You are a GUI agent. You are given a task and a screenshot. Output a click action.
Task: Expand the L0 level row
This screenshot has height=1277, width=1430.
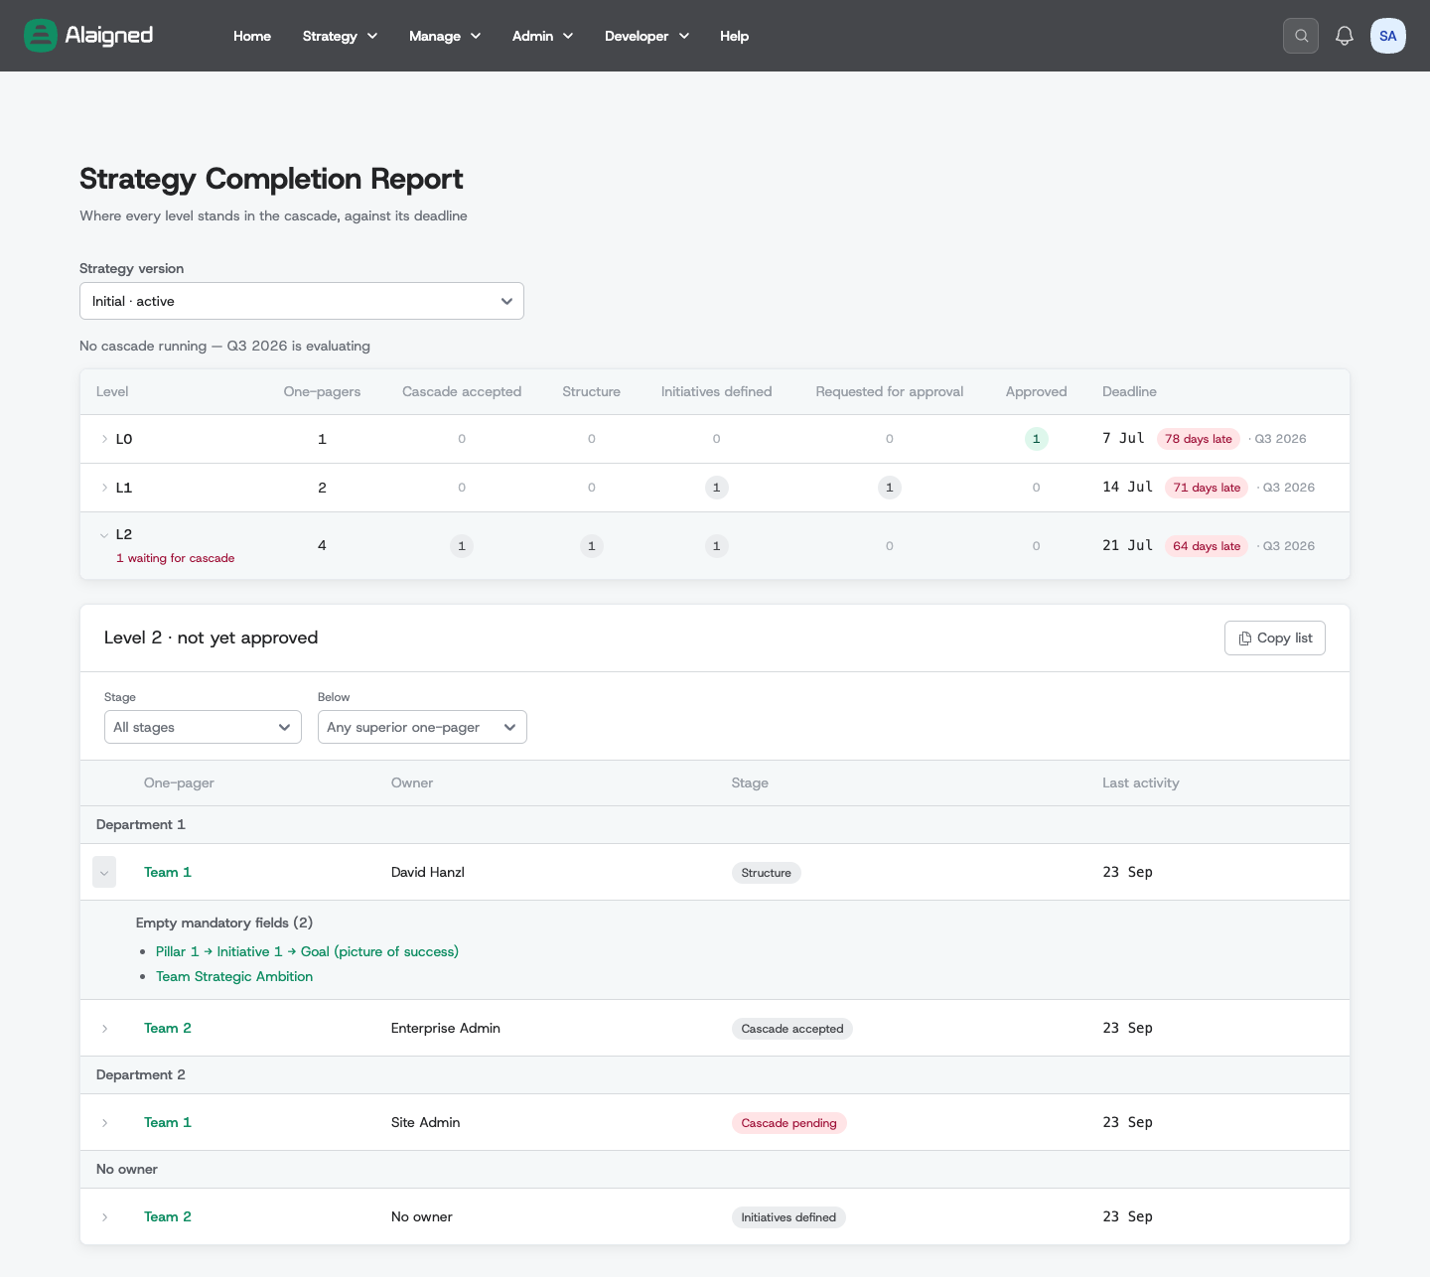pyautogui.click(x=104, y=439)
